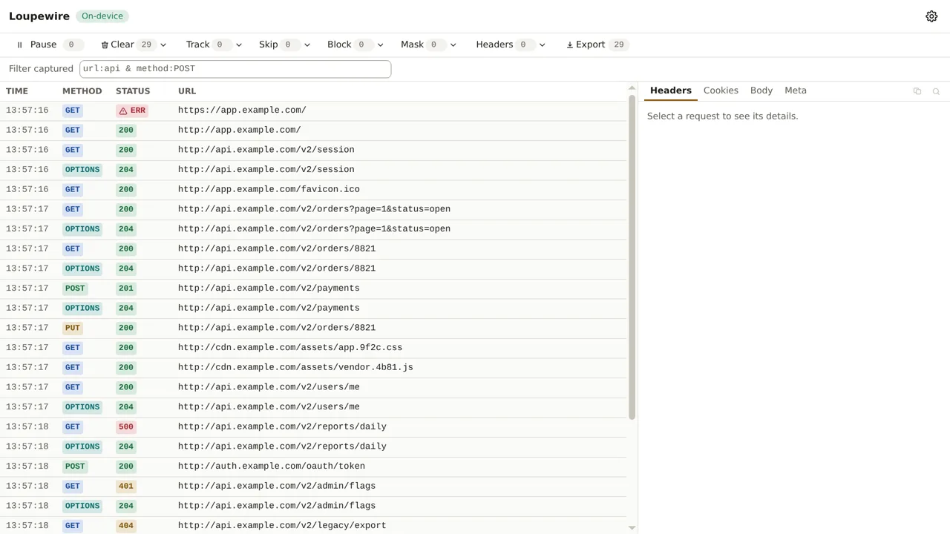Click the scrollbar down arrow
950x534 pixels.
click(x=632, y=528)
